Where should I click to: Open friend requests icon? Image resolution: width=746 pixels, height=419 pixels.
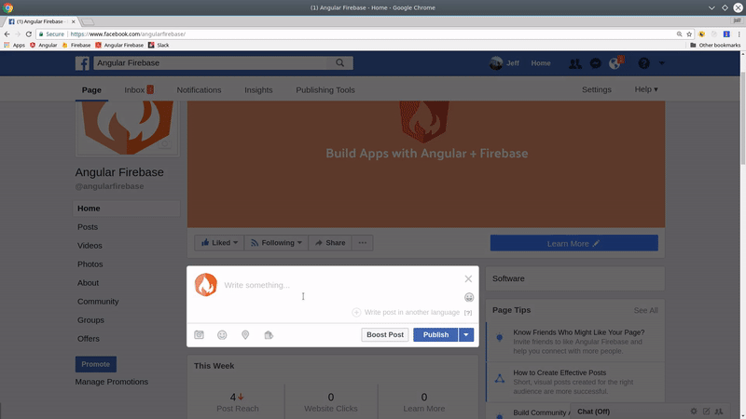(575, 63)
